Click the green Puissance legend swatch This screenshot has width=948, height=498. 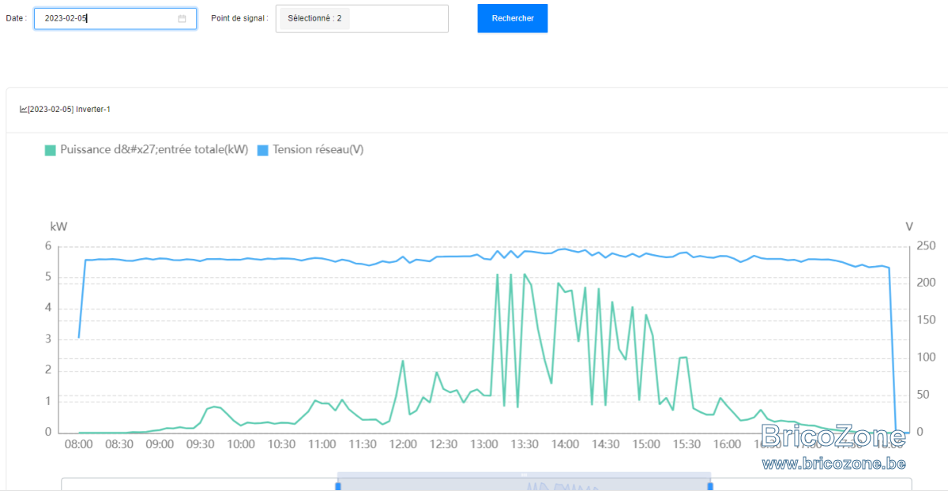coord(51,150)
